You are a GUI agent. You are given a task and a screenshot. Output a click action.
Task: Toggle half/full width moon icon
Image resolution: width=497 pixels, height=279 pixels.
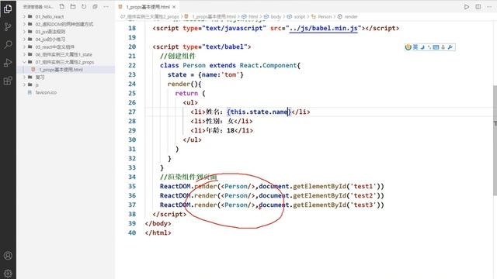coord(422,47)
